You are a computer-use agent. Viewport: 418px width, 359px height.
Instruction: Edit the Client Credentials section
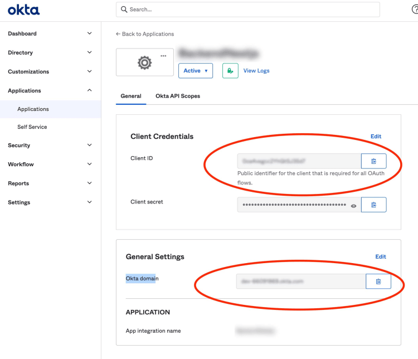point(376,136)
